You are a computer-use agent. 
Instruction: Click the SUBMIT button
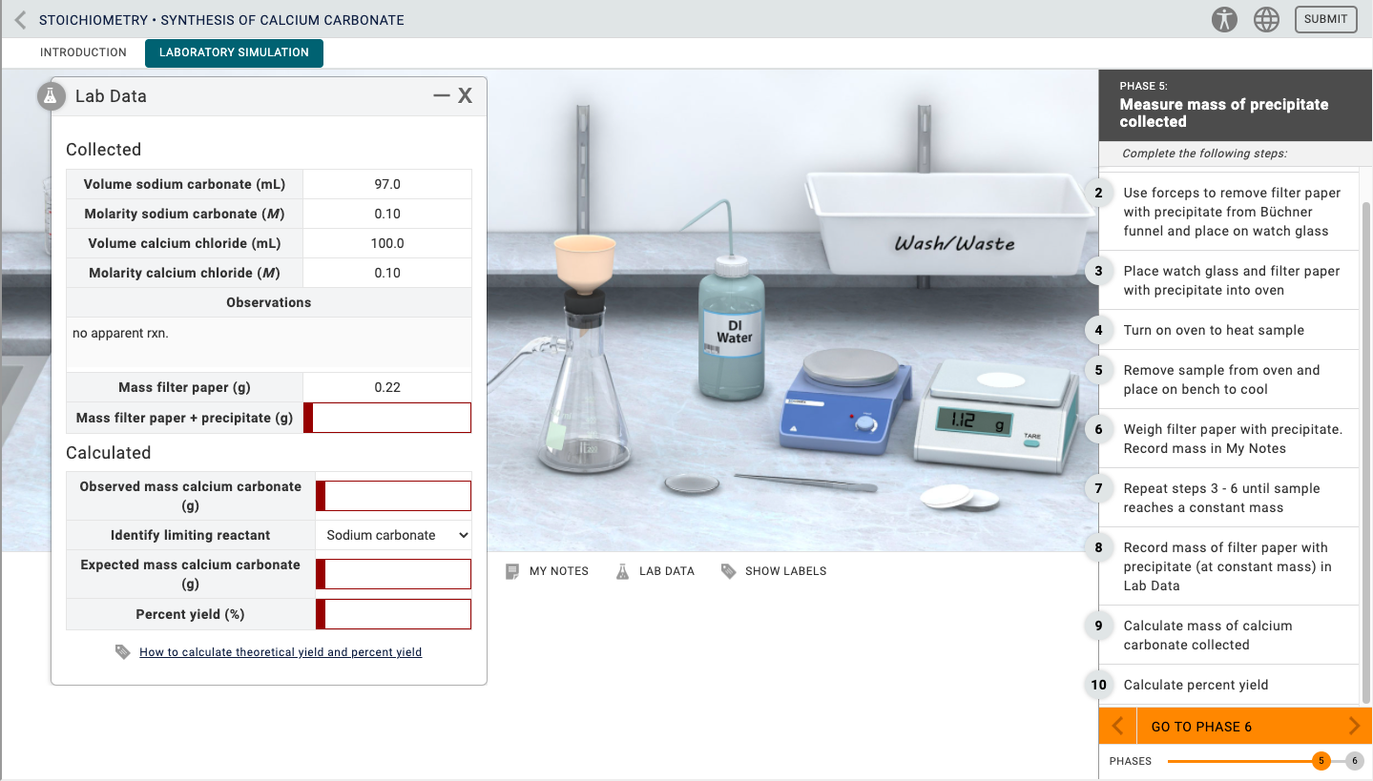click(1325, 19)
